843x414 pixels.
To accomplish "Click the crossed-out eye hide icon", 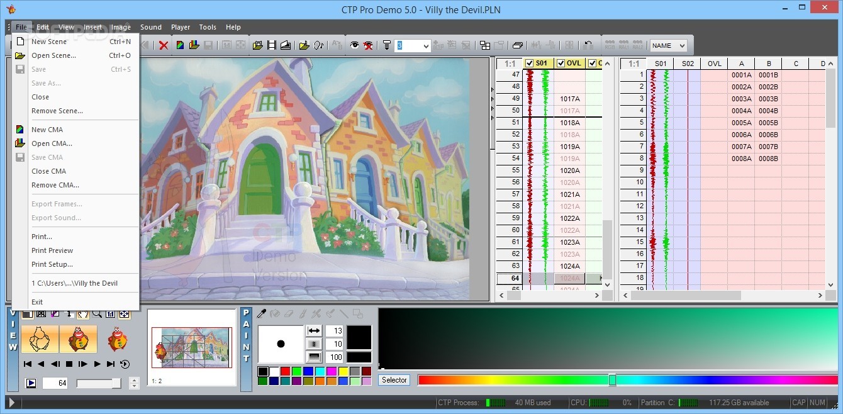I will [x=368, y=45].
